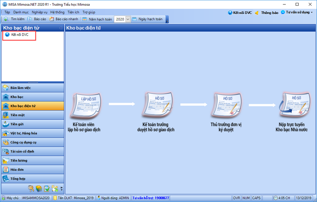This screenshot has width=317, height=202.
Task: Open the Danh mục menu
Action: pos(21,12)
